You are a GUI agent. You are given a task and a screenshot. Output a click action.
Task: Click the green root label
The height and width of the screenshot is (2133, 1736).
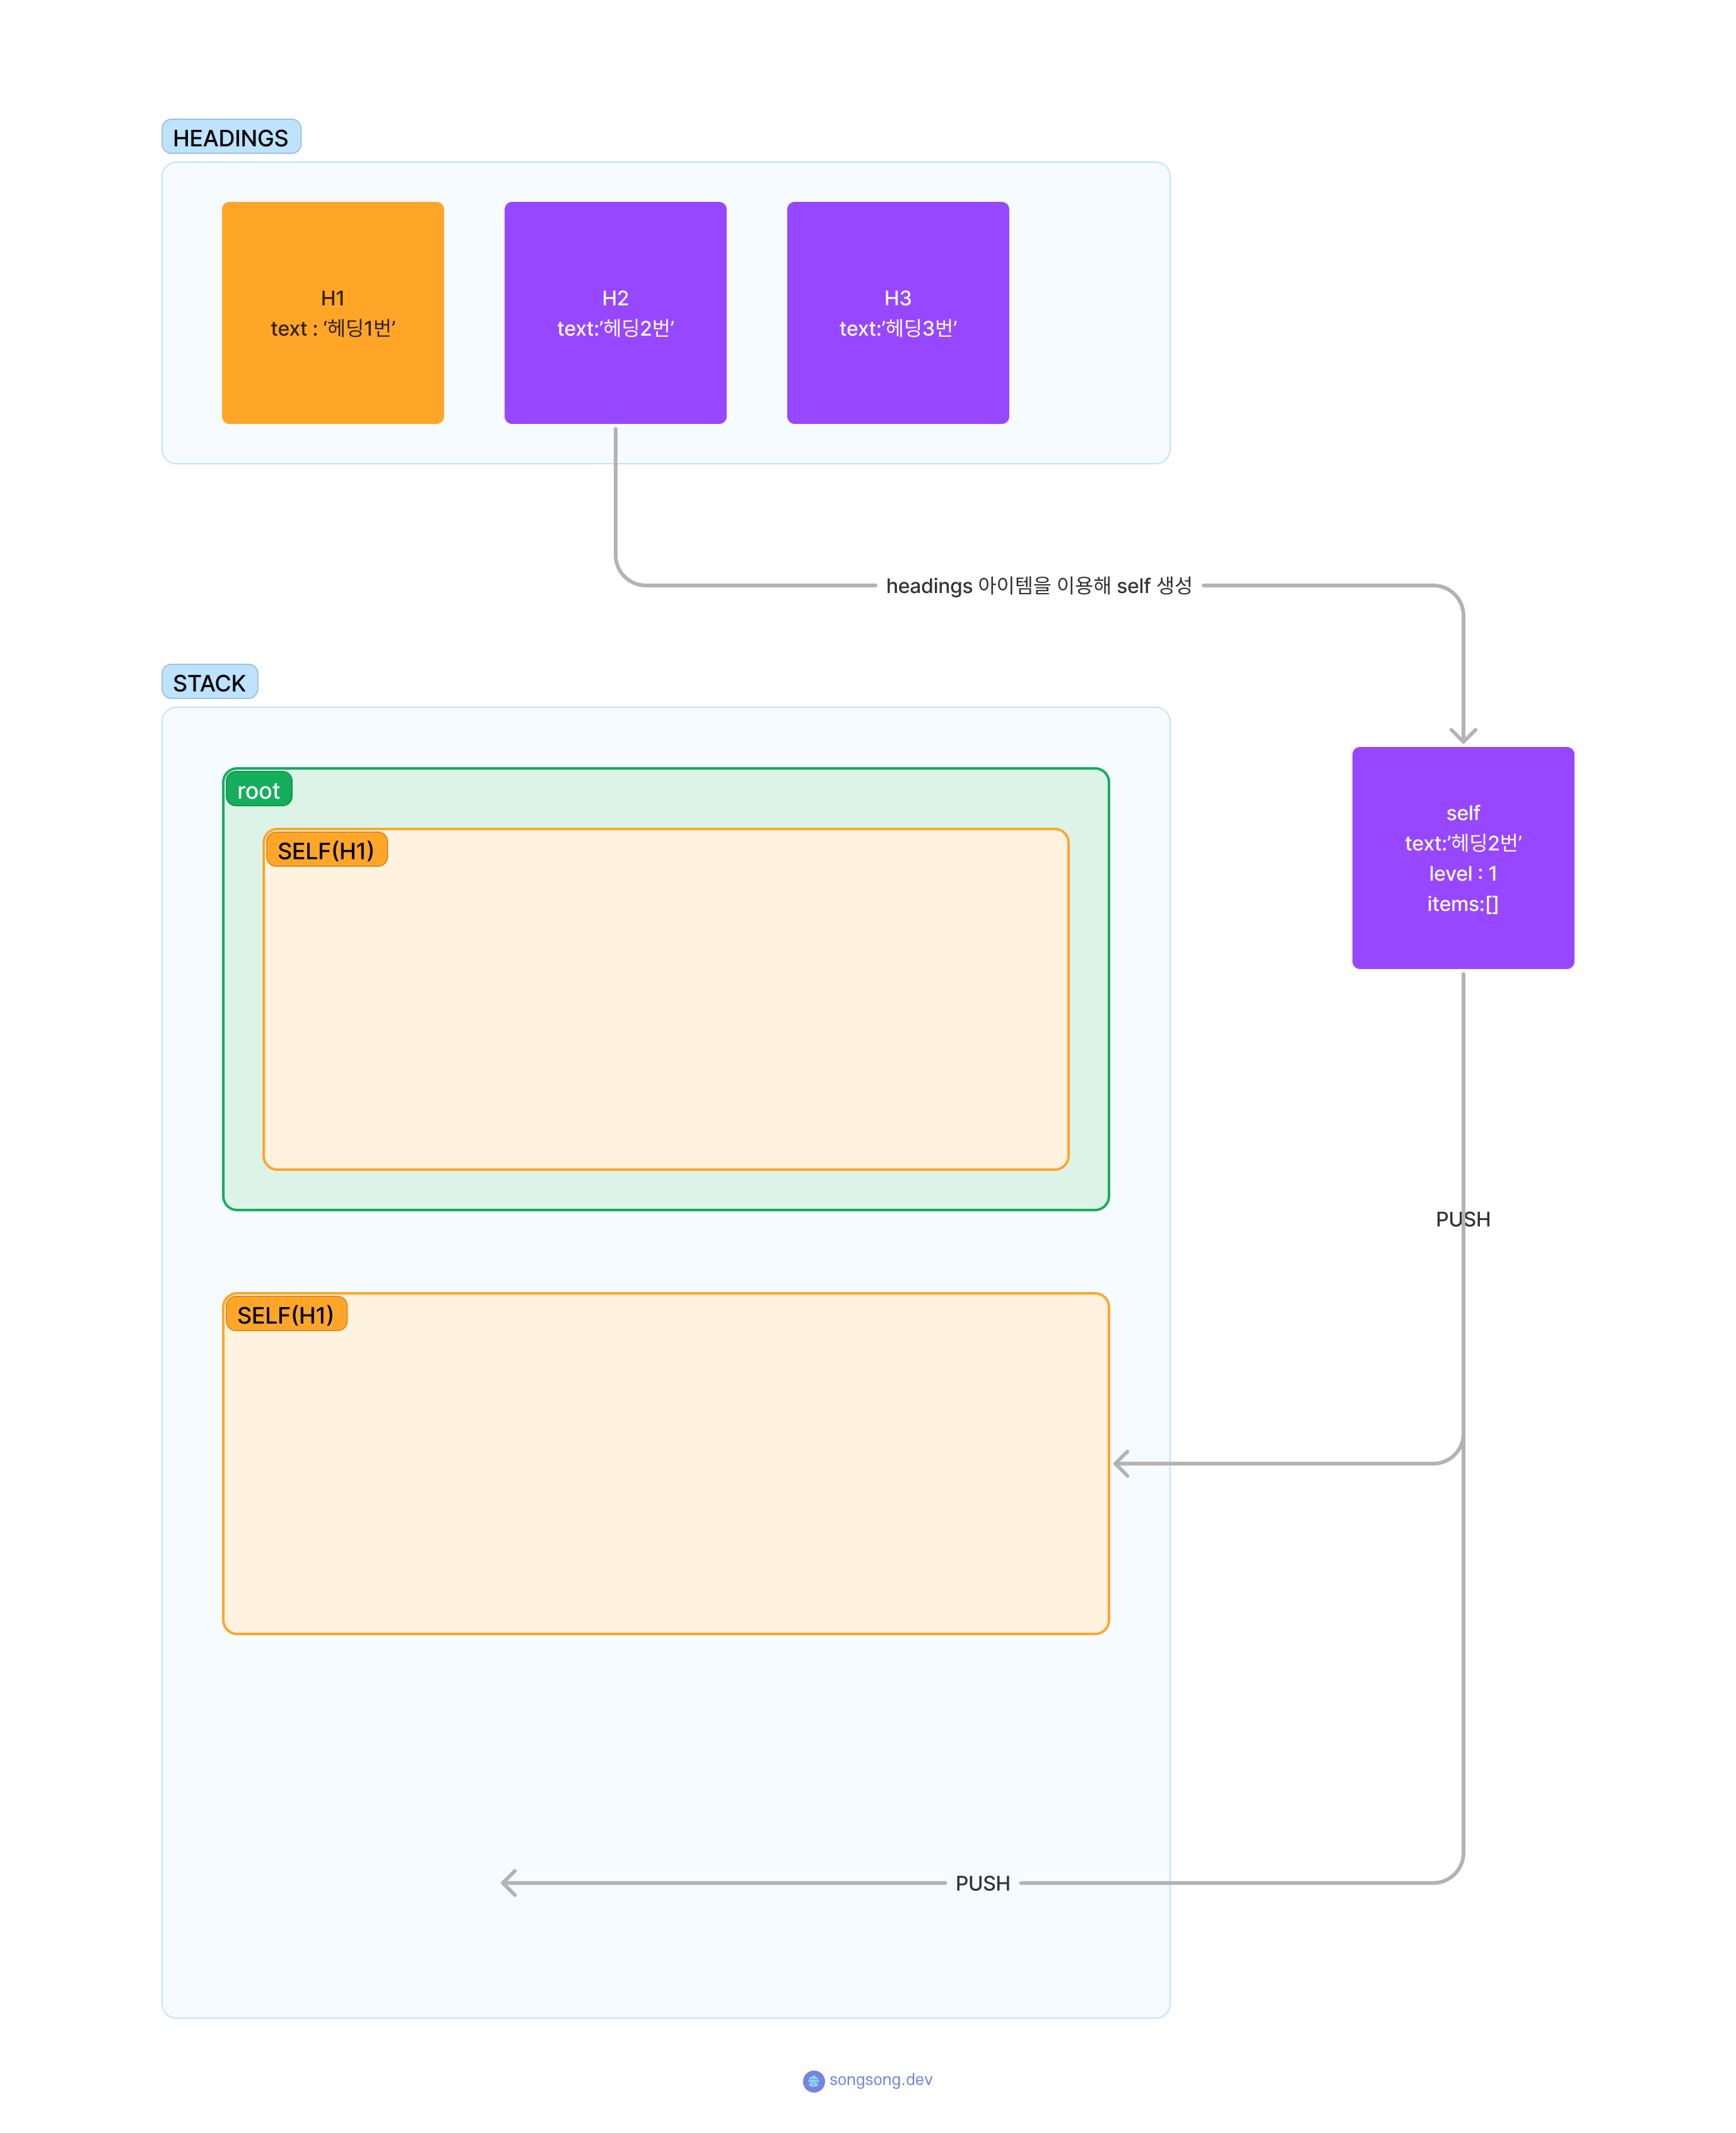point(258,790)
